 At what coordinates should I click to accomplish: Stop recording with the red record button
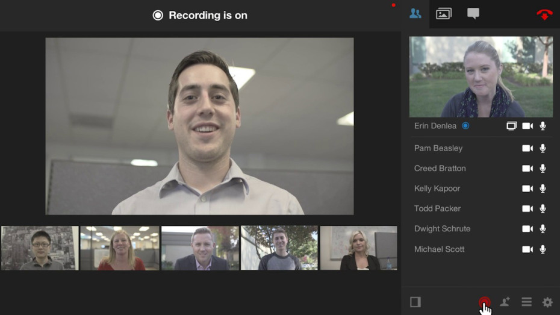pyautogui.click(x=484, y=302)
